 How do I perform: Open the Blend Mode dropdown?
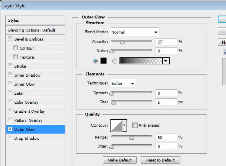(134, 32)
